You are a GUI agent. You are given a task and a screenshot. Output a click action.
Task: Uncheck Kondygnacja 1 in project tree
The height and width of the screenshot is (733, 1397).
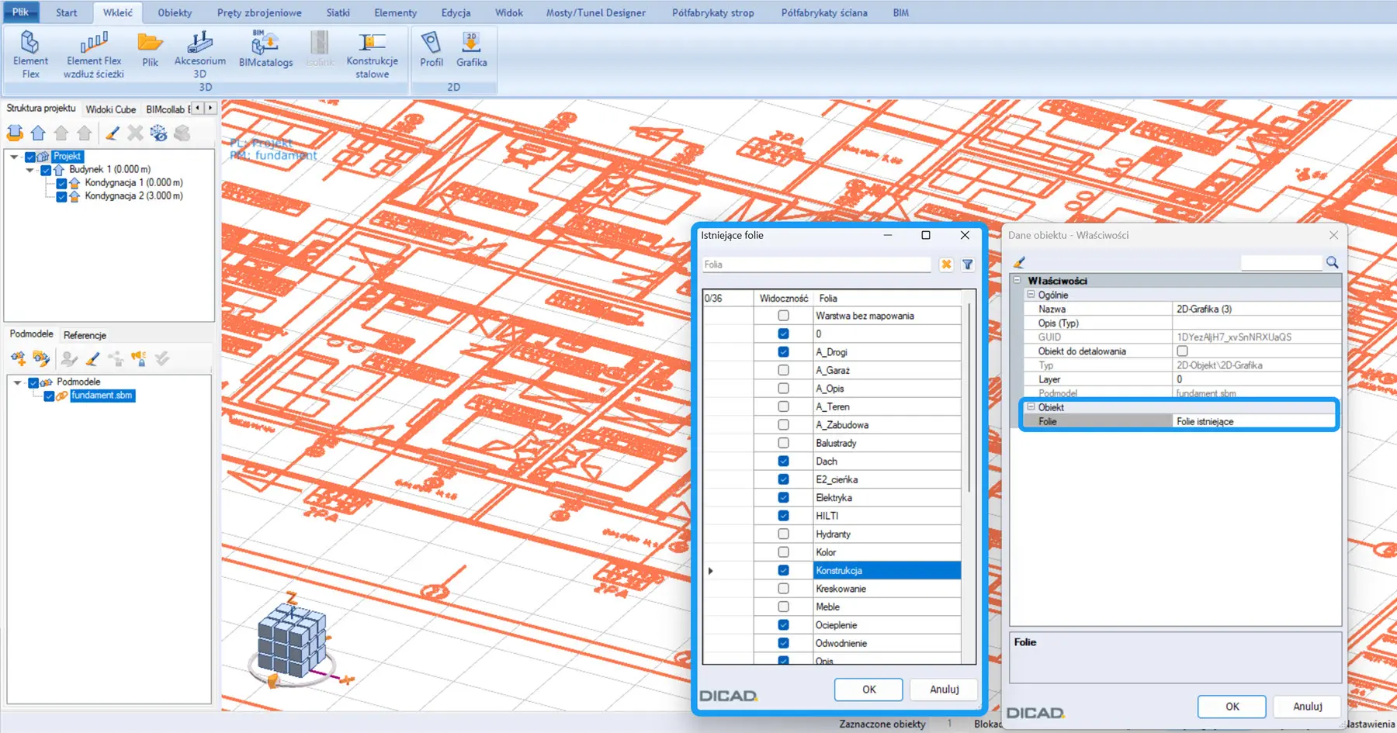(x=61, y=184)
